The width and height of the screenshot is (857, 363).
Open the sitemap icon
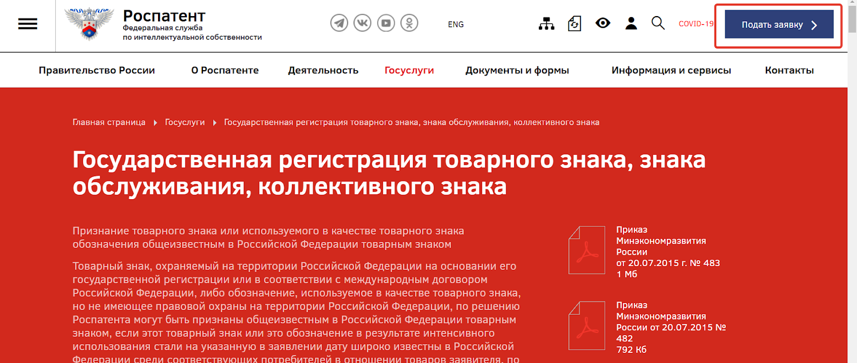(x=546, y=24)
